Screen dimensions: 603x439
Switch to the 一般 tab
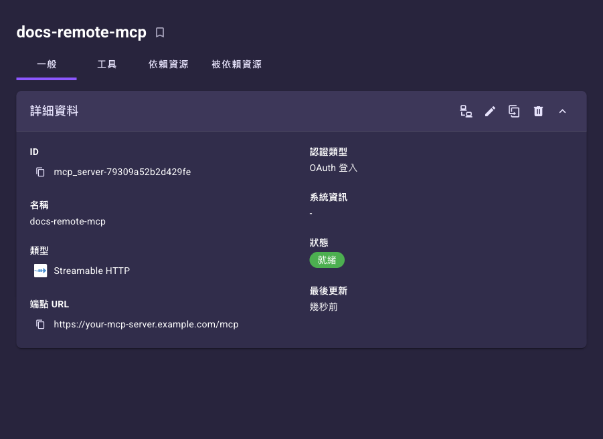47,65
